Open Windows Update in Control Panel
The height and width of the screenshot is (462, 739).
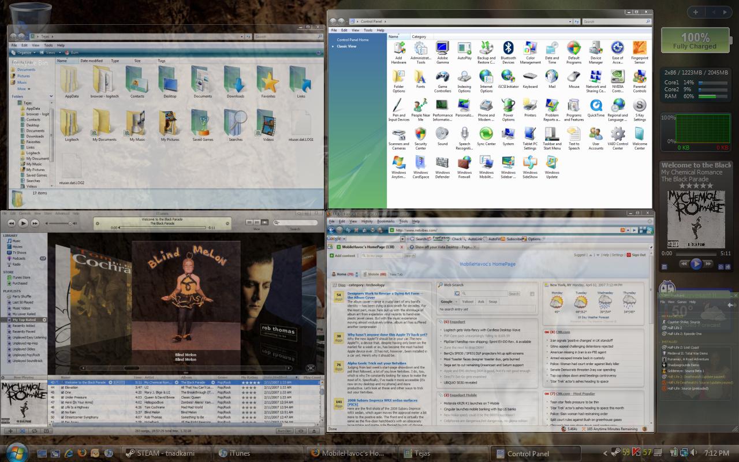(x=552, y=167)
